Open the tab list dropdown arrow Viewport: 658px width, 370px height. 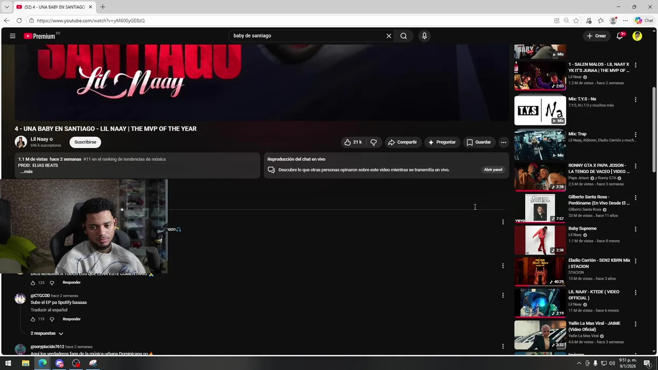click(x=6, y=7)
